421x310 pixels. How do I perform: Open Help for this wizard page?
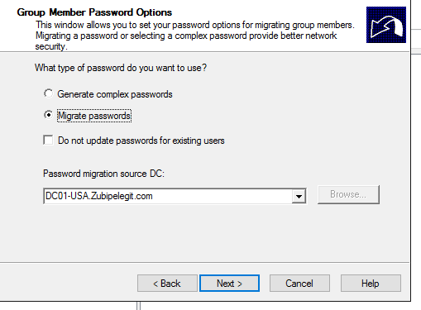tap(371, 283)
